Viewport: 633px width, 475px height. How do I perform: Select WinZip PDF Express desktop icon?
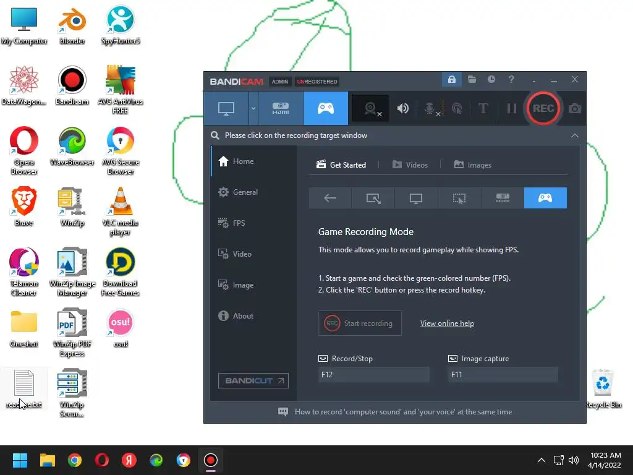tap(72, 332)
